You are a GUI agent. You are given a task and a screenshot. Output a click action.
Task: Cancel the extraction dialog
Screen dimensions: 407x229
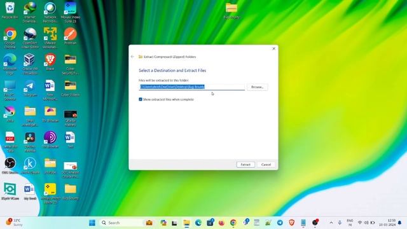pos(266,165)
